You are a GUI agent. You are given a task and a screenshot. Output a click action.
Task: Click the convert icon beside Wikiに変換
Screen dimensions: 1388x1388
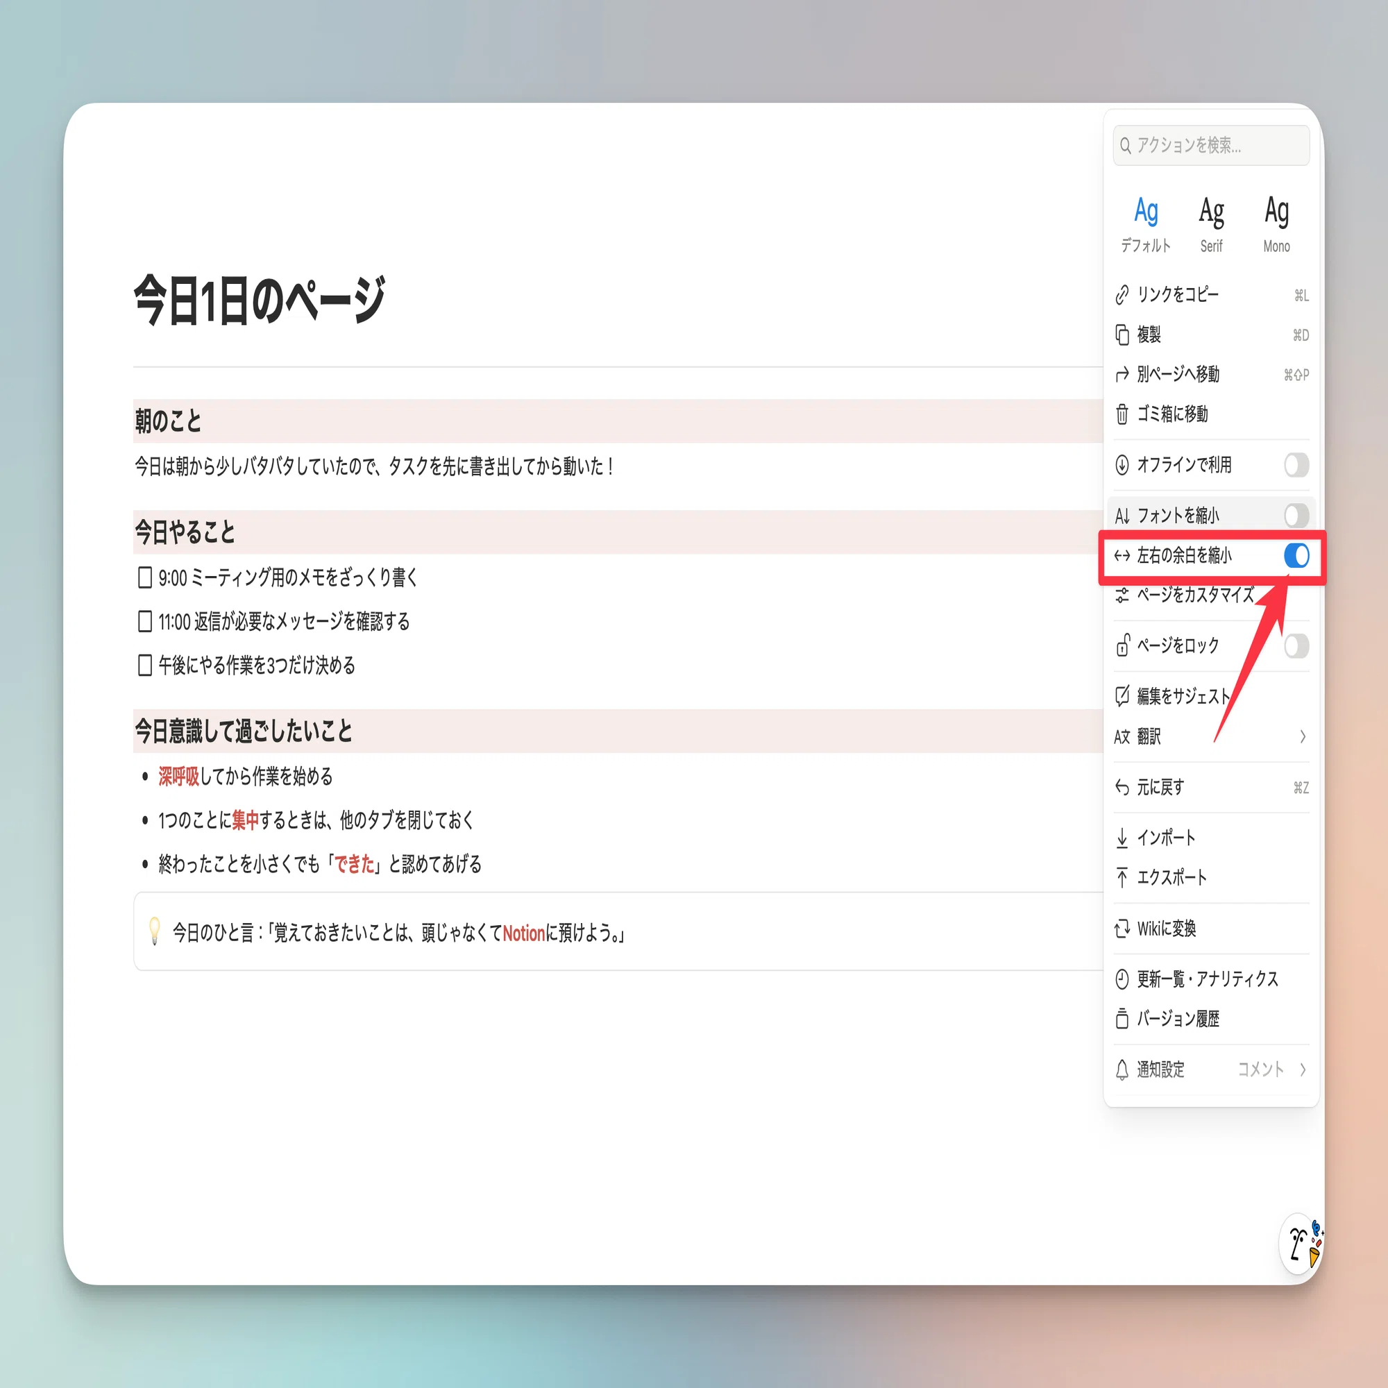(x=1122, y=928)
